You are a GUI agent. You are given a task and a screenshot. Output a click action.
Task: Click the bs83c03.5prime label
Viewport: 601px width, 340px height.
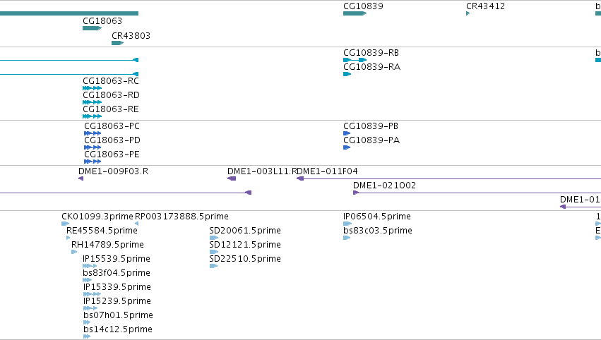pos(378,231)
